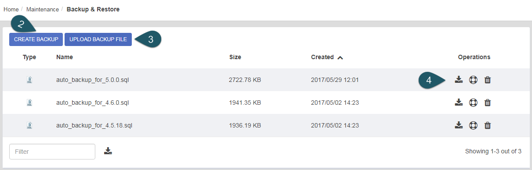Click the Upload Backup File button
This screenshot has width=532, height=170.
coord(98,39)
